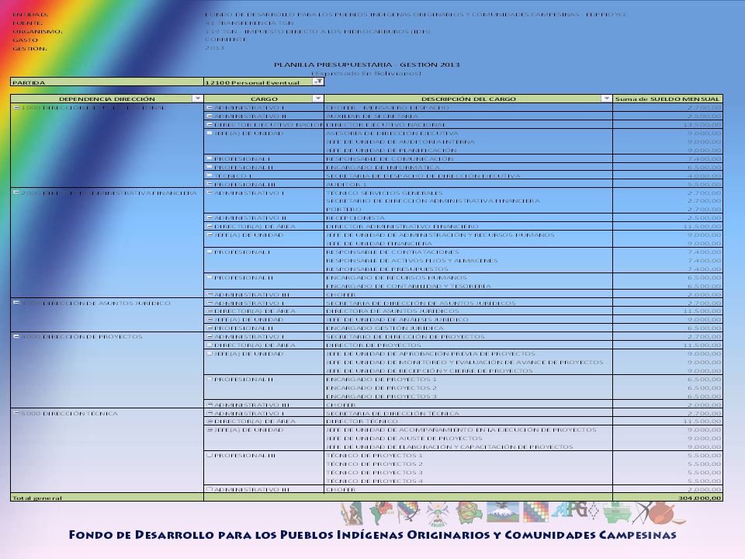
Task: Collapse ADMINISTRATIVO II row for Recepcionista
Action: tap(210, 217)
